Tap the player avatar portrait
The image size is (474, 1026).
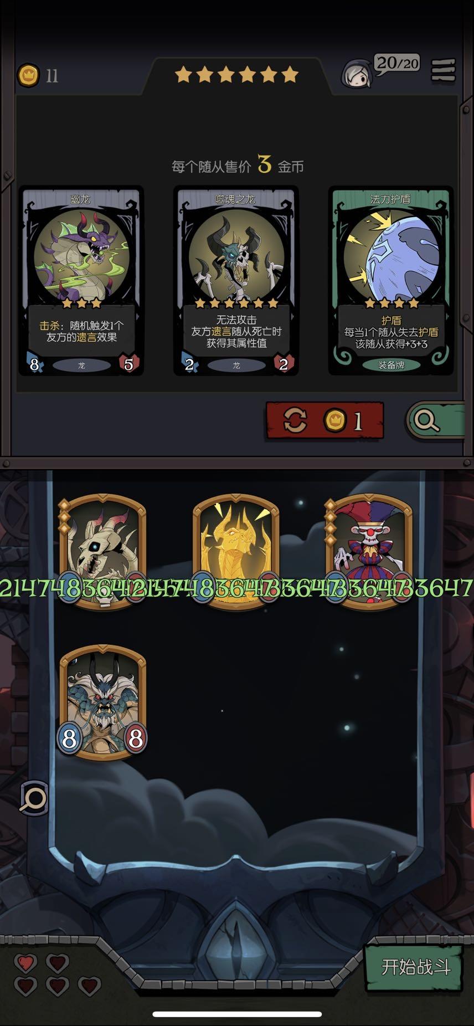click(355, 75)
